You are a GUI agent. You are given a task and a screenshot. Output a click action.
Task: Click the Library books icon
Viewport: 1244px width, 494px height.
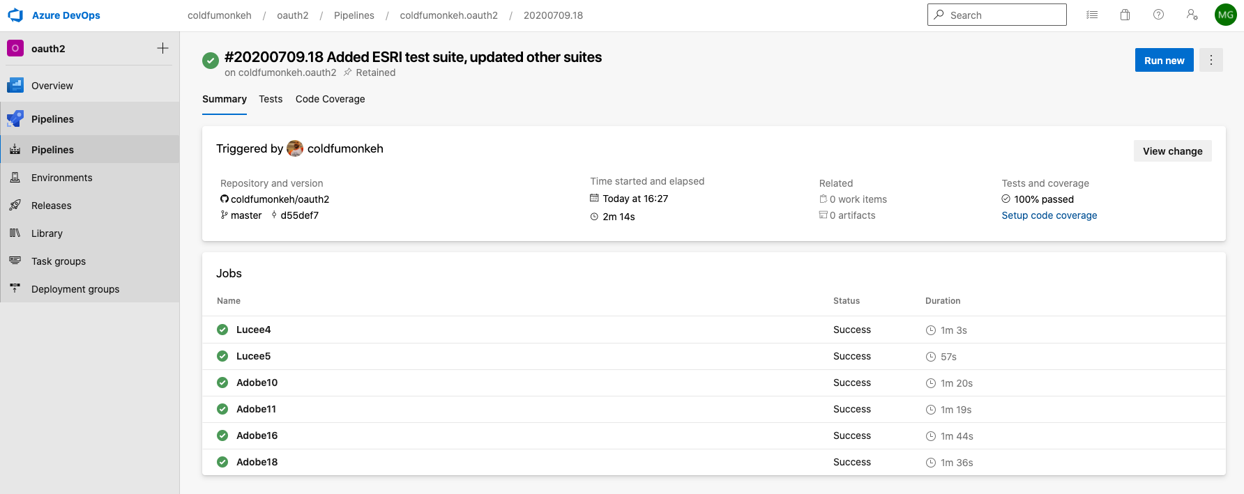click(x=15, y=233)
